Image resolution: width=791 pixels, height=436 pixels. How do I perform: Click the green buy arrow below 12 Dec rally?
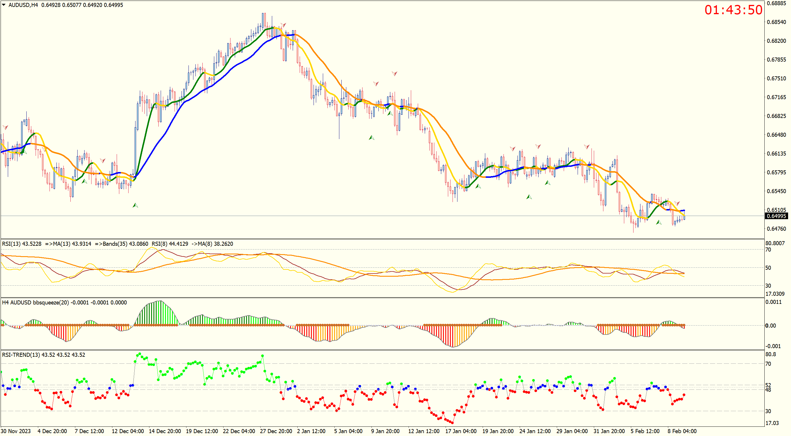135,206
